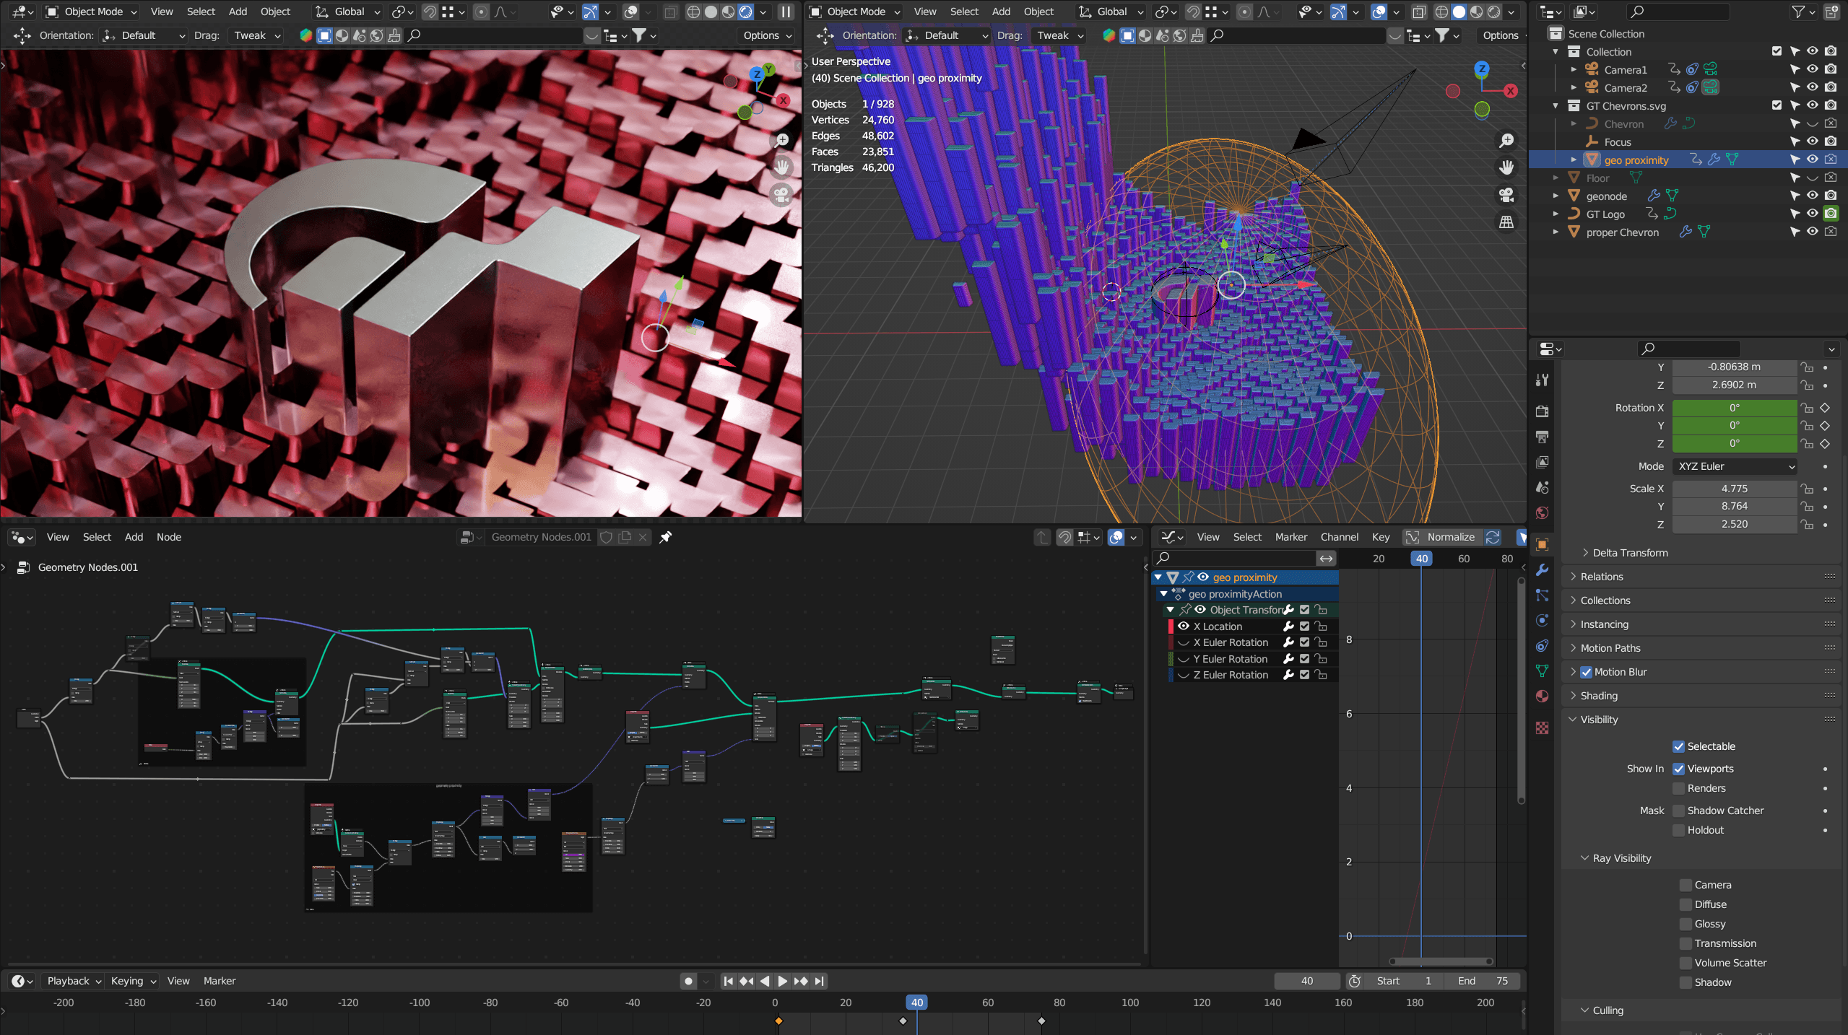1848x1035 pixels.
Task: Open the Material Properties tab
Action: point(1541,696)
